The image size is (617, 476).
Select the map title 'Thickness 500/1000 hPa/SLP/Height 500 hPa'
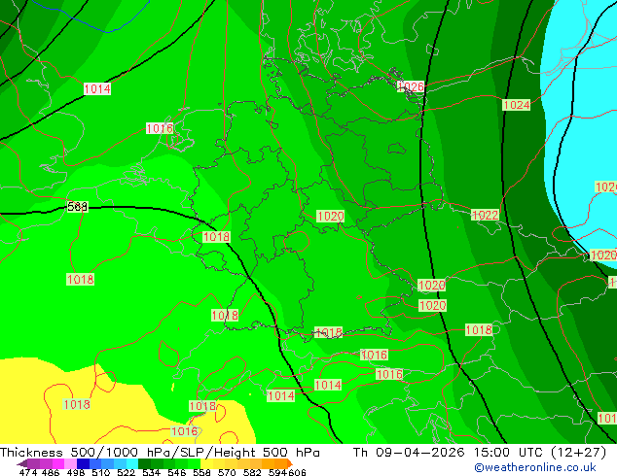pyautogui.click(x=160, y=452)
